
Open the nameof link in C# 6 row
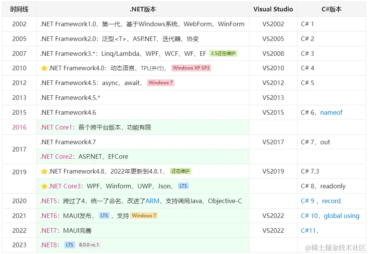pos(331,112)
